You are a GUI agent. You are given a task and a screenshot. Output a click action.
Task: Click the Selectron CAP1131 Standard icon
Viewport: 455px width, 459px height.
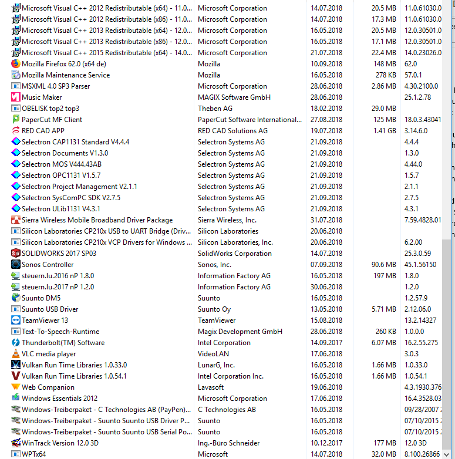15,141
